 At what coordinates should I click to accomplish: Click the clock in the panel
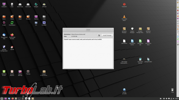coord(177,99)
